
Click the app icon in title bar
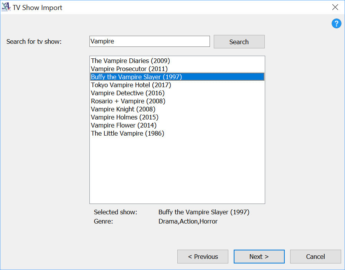pos(6,7)
